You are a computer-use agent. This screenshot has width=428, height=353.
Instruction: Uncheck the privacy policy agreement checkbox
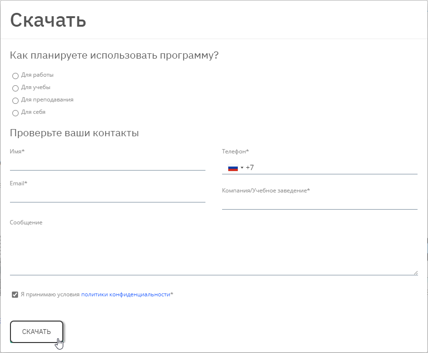[x=15, y=295]
